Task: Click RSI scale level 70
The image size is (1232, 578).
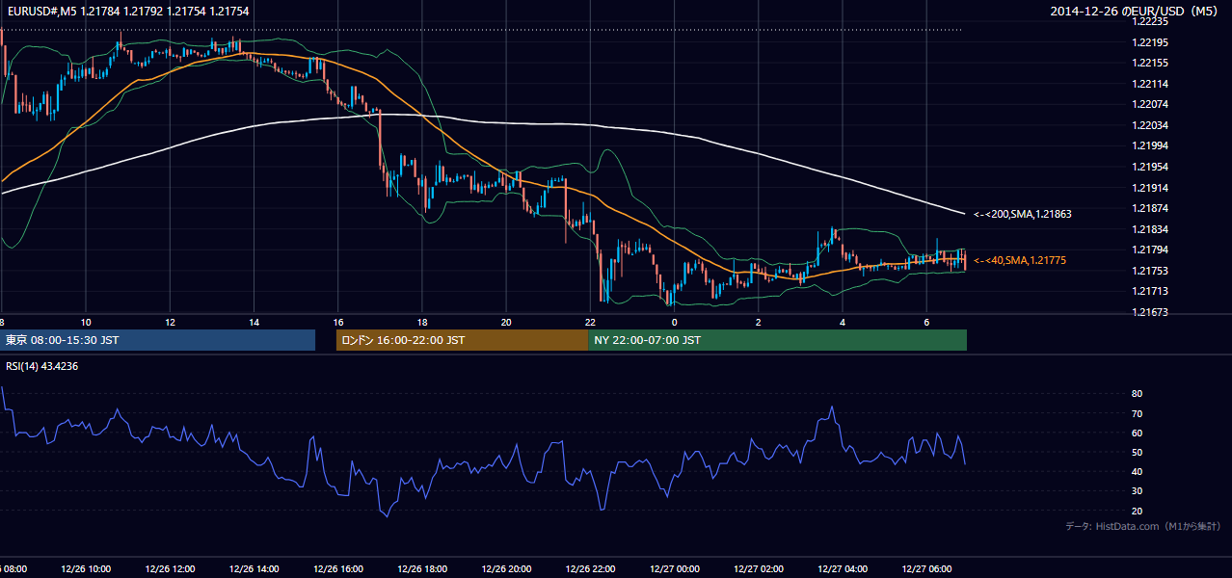Action: coord(1137,413)
